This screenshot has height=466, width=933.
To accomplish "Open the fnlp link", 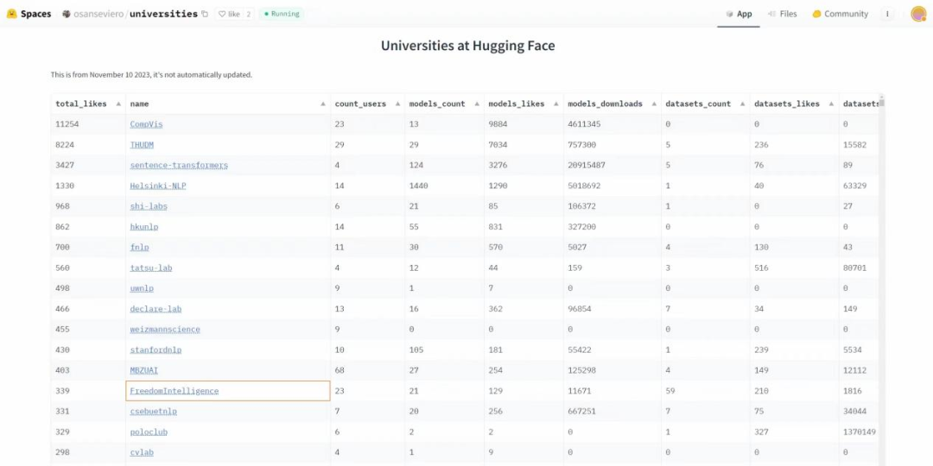I will click(x=139, y=248).
